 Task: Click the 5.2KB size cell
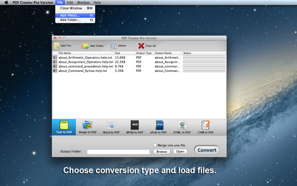(x=119, y=71)
